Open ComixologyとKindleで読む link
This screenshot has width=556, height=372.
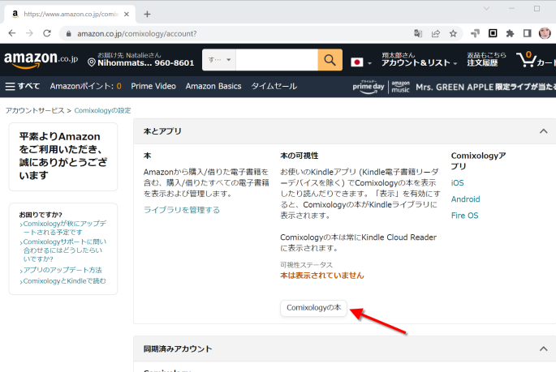[x=65, y=281]
